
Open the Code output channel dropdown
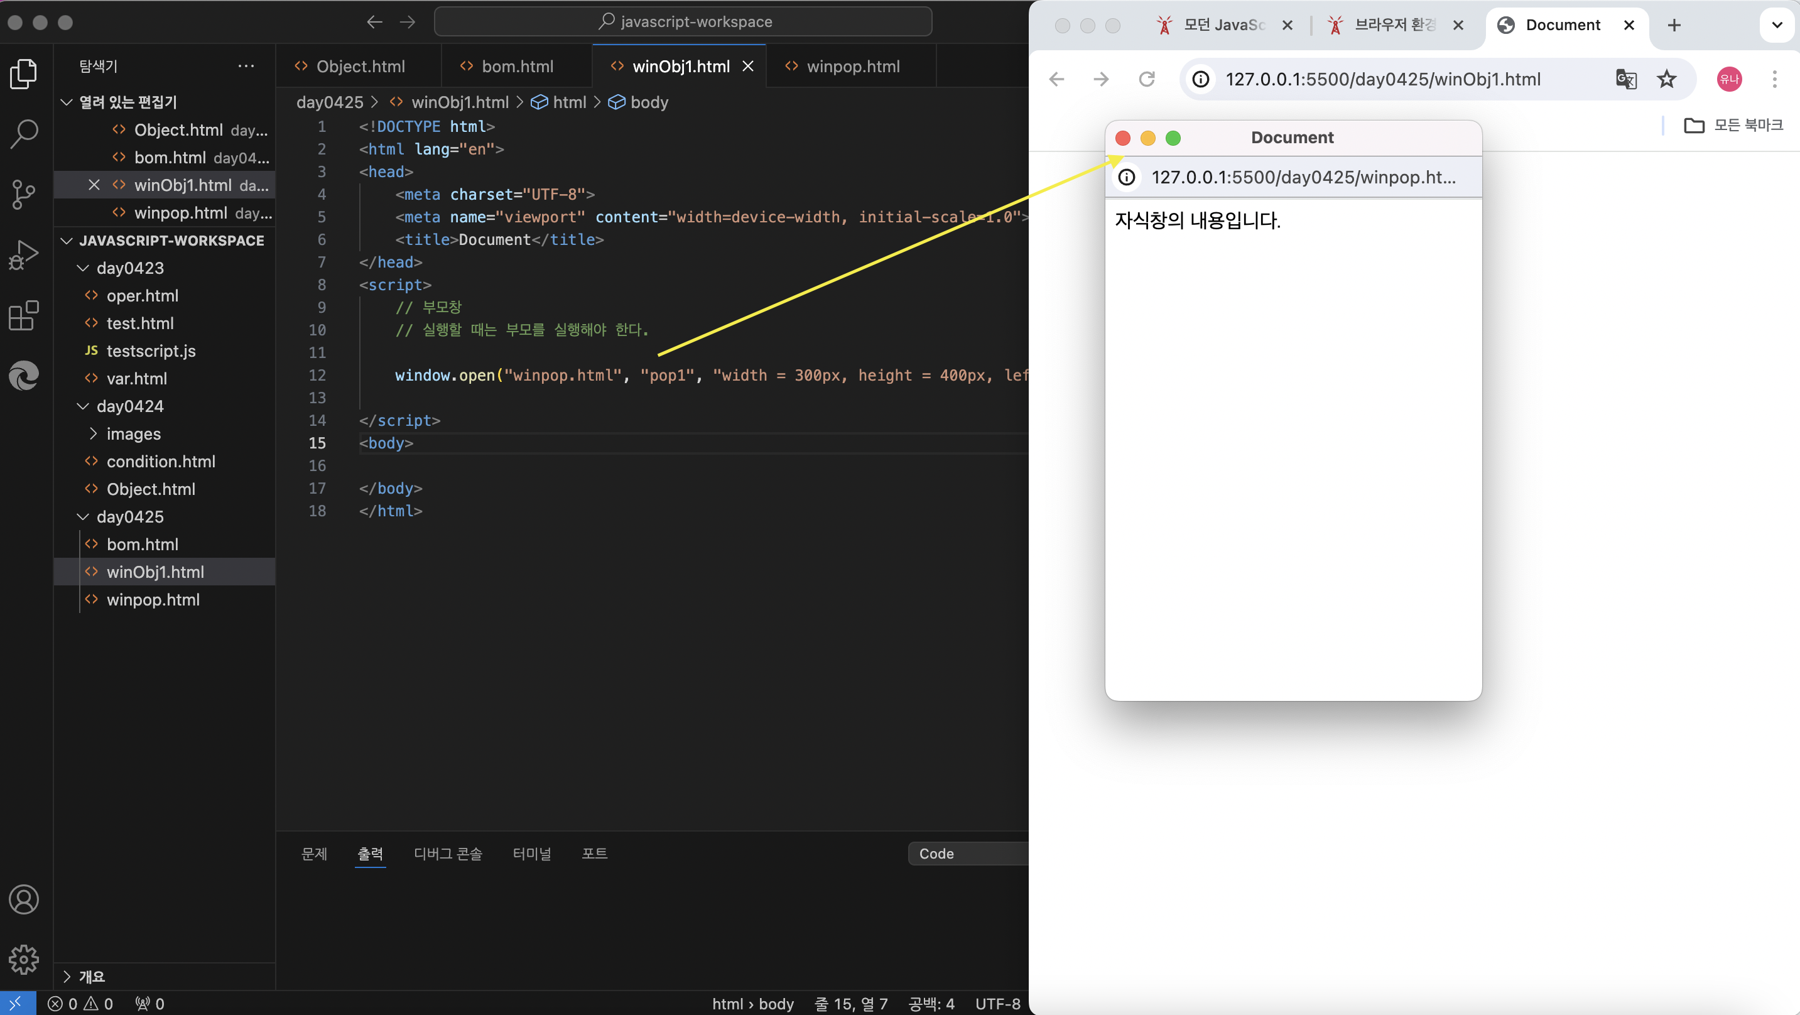pyautogui.click(x=968, y=853)
